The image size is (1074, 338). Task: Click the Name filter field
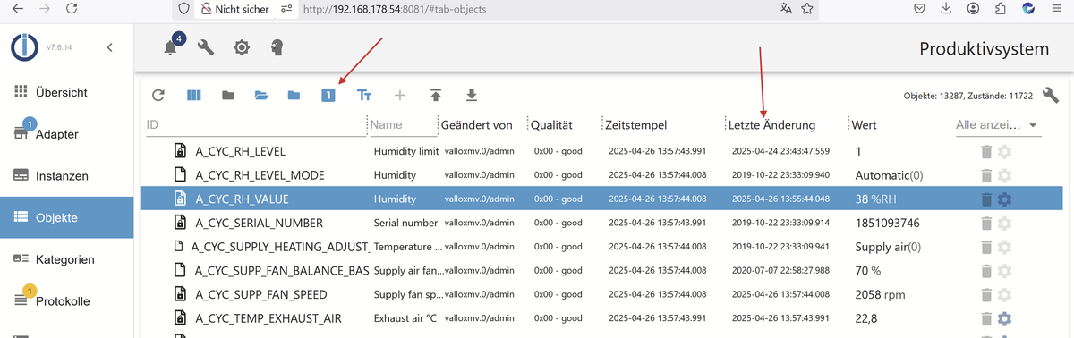(x=401, y=125)
